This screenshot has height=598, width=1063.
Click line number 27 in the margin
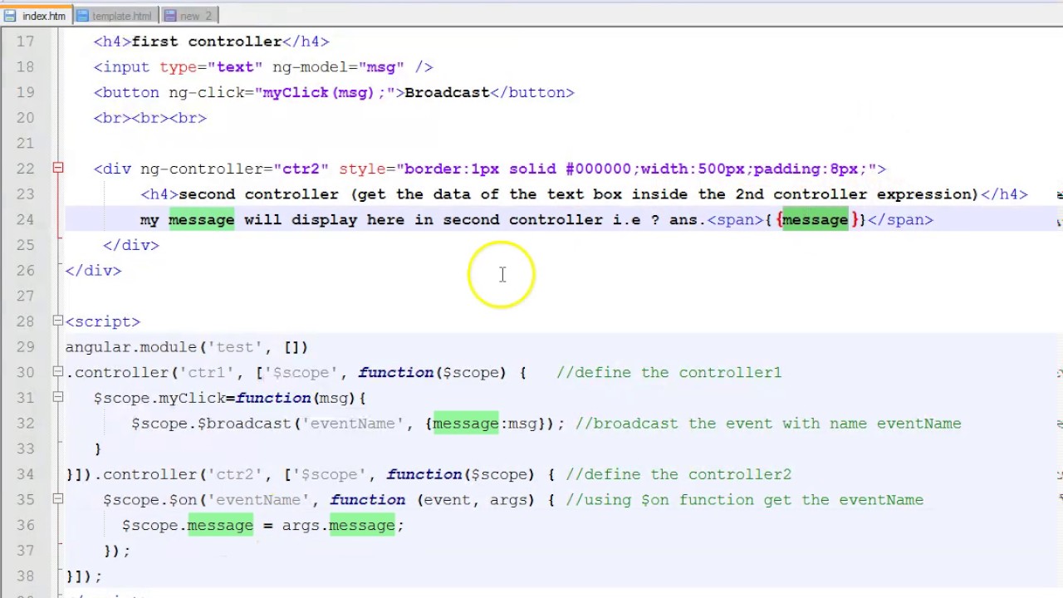coord(25,297)
